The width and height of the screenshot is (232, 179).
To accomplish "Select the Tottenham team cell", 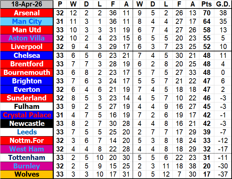I will click(27, 158).
